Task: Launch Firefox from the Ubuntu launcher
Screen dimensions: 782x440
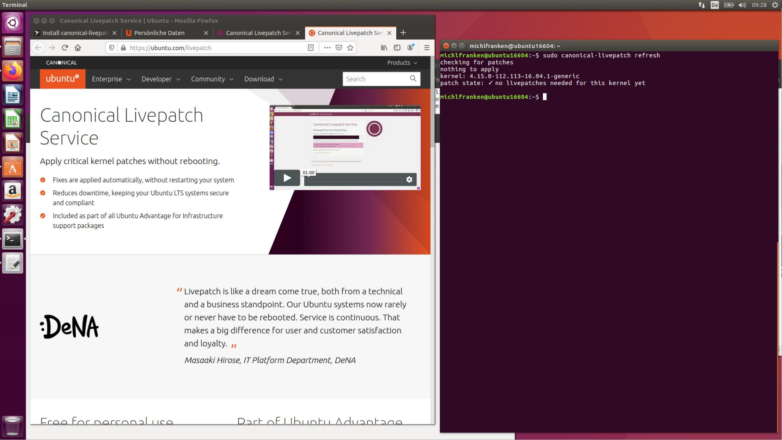Action: [x=13, y=71]
